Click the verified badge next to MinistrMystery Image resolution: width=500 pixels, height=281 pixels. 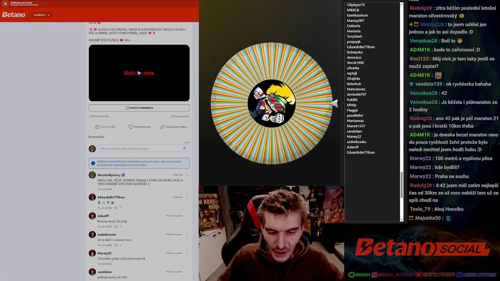(123, 175)
